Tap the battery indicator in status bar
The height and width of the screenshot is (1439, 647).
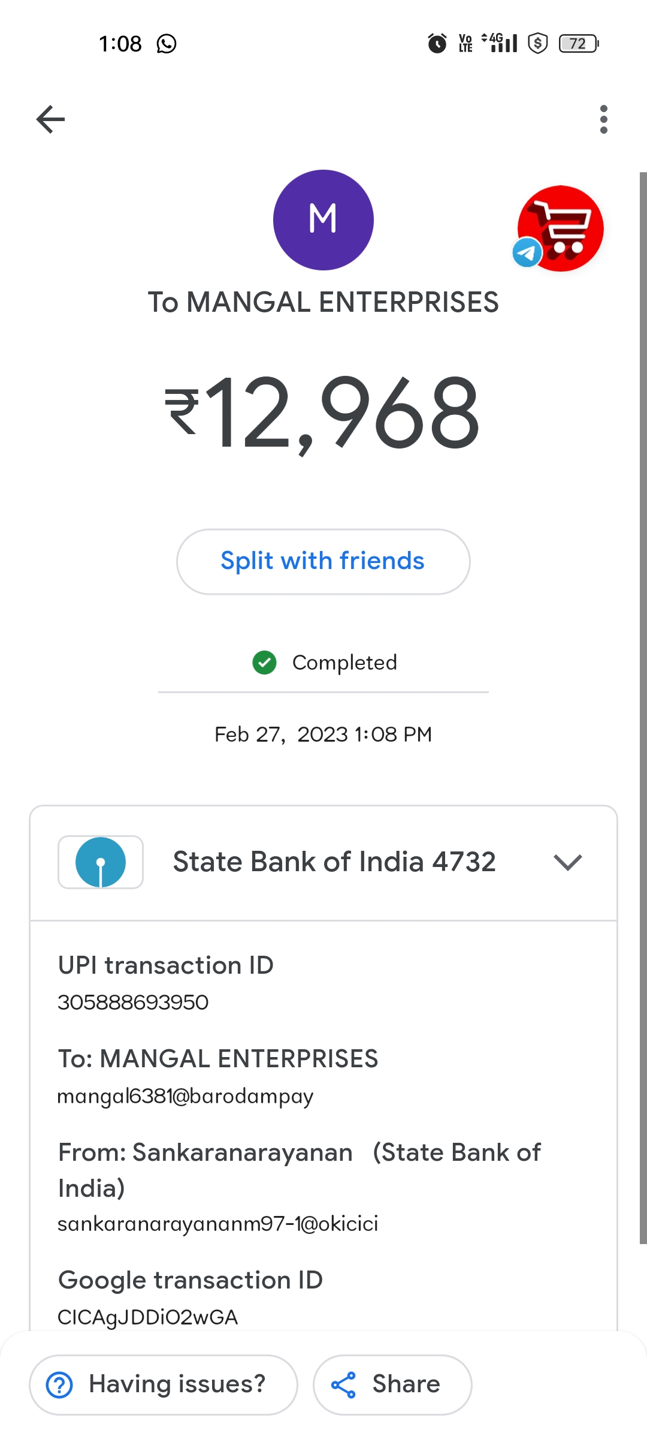pos(578,44)
